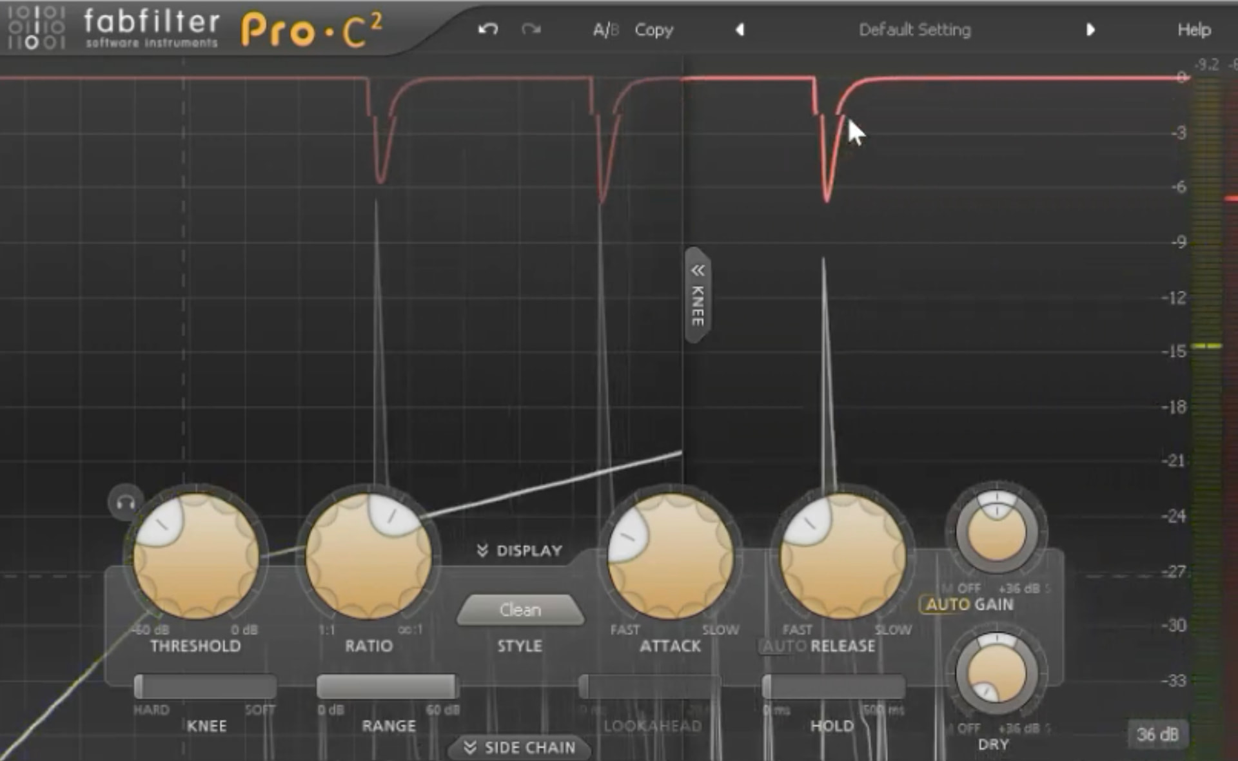Go to next preset arrow

click(x=1090, y=30)
